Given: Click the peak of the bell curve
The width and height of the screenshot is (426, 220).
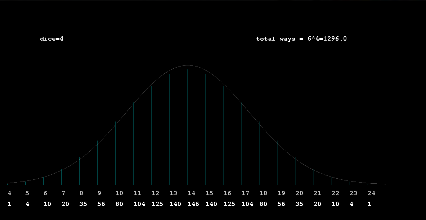Looking at the screenshot, I should tap(188, 65).
